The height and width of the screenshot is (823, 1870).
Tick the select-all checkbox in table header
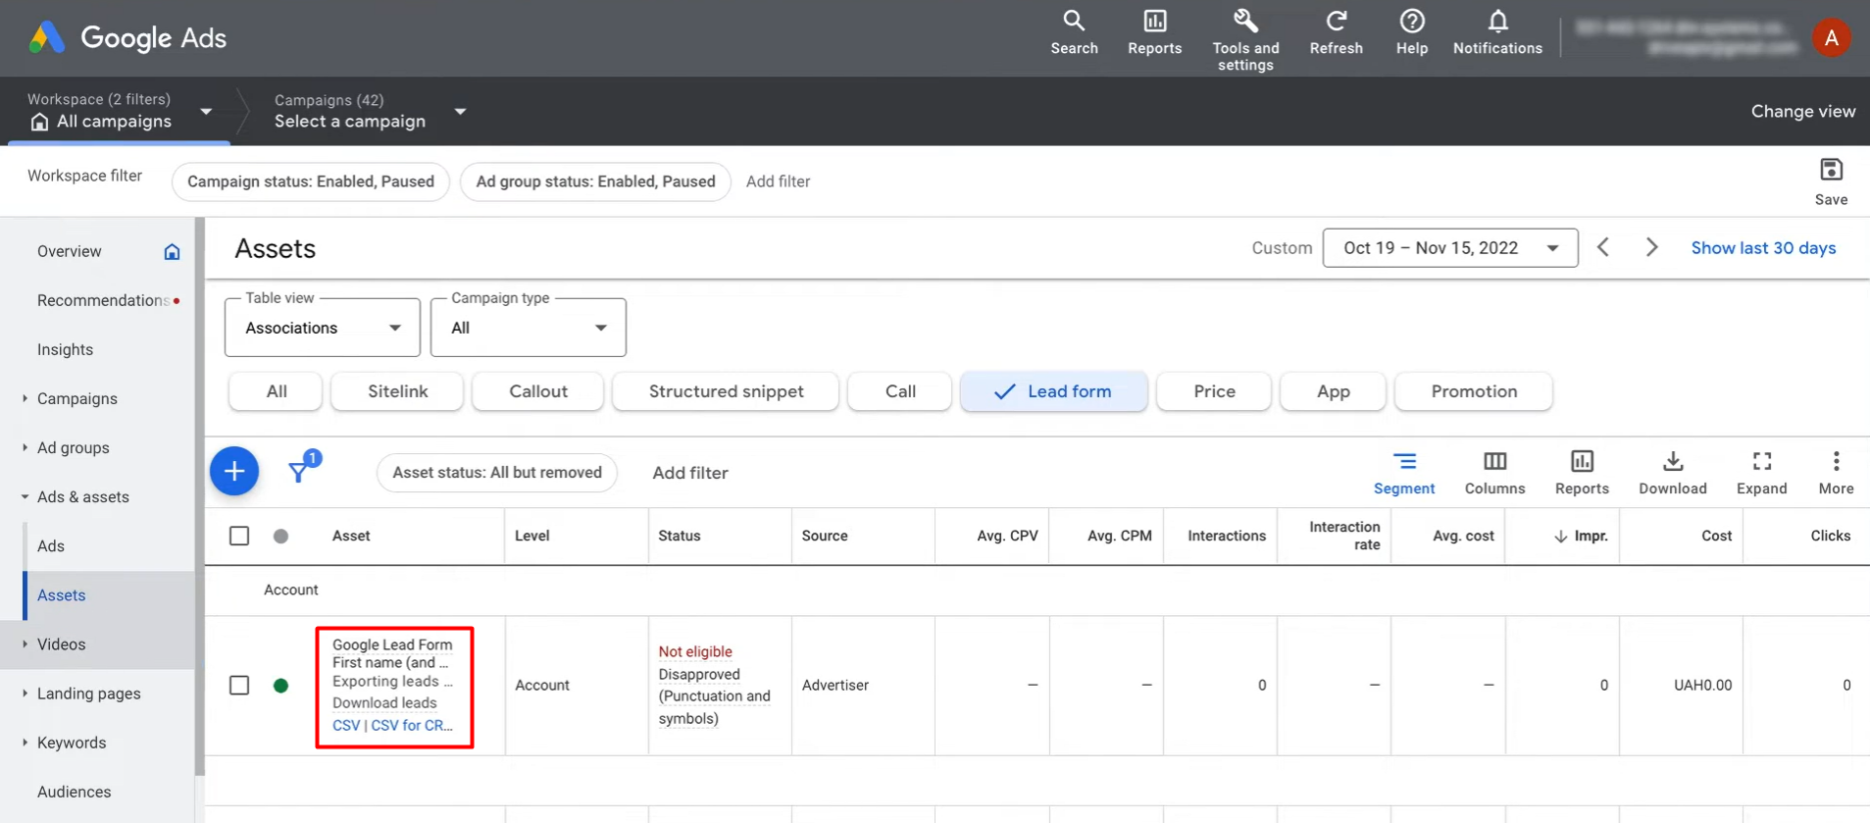pyautogui.click(x=239, y=536)
